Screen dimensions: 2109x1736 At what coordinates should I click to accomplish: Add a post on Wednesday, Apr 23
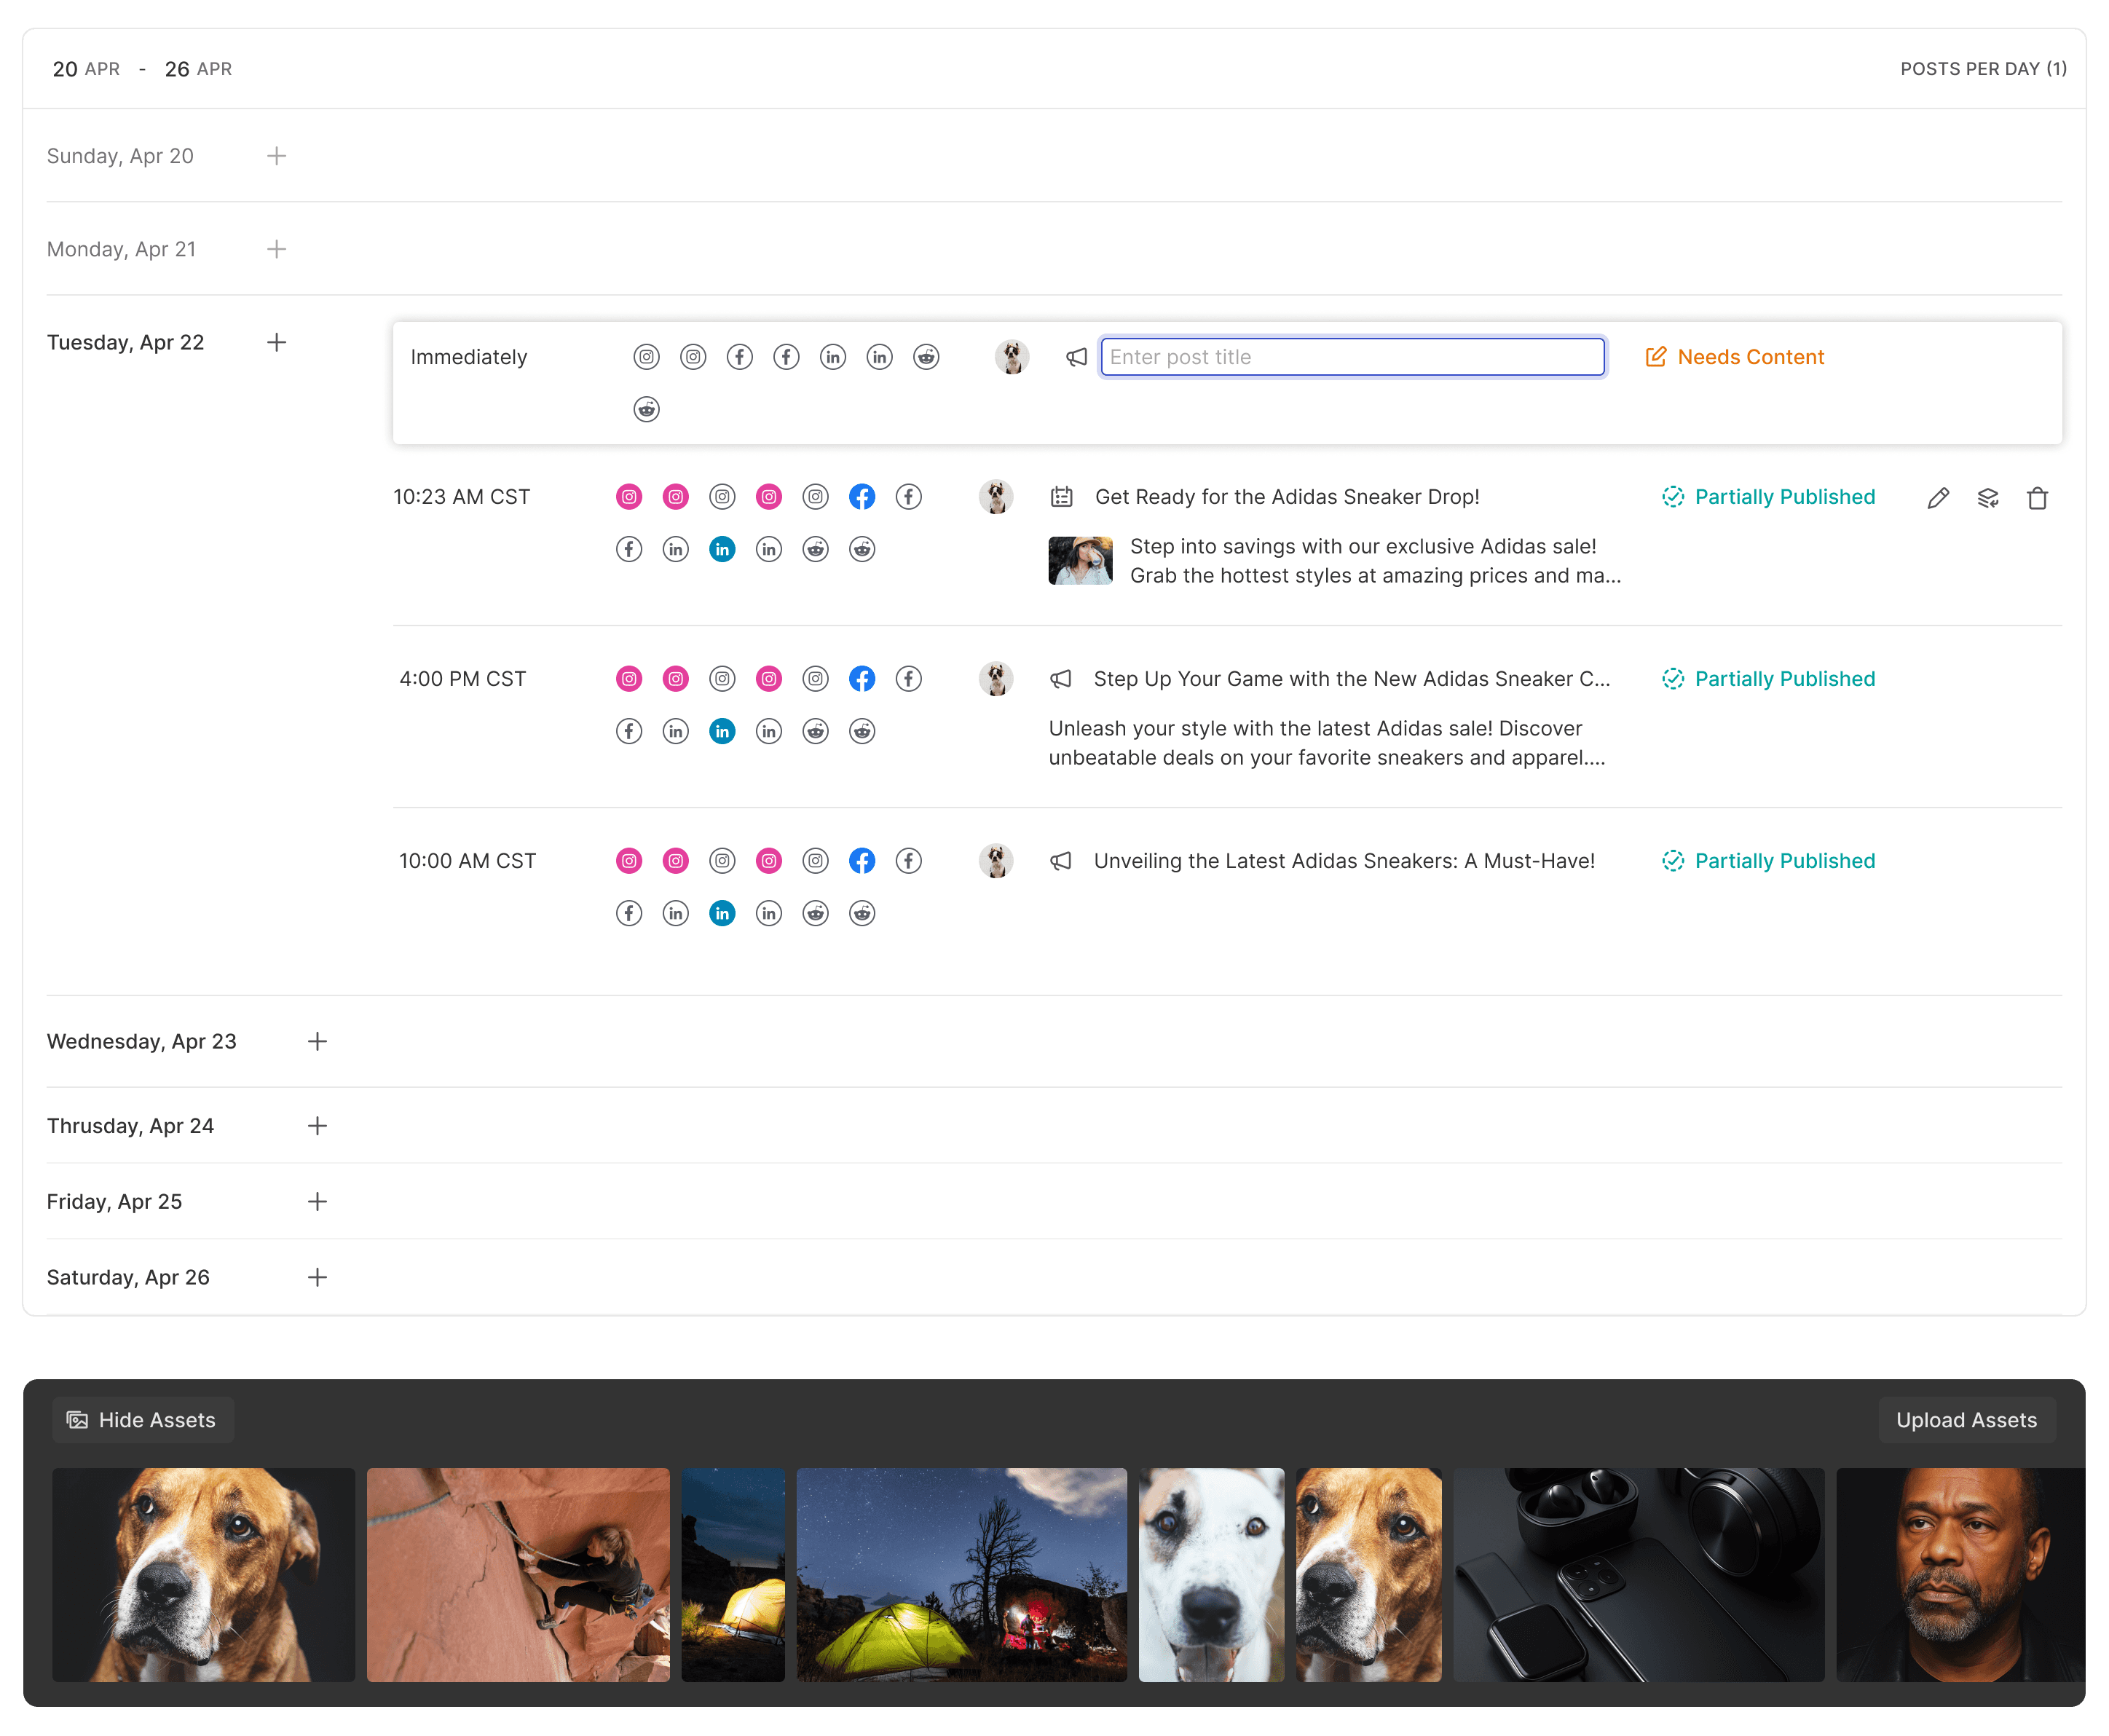pos(317,1041)
